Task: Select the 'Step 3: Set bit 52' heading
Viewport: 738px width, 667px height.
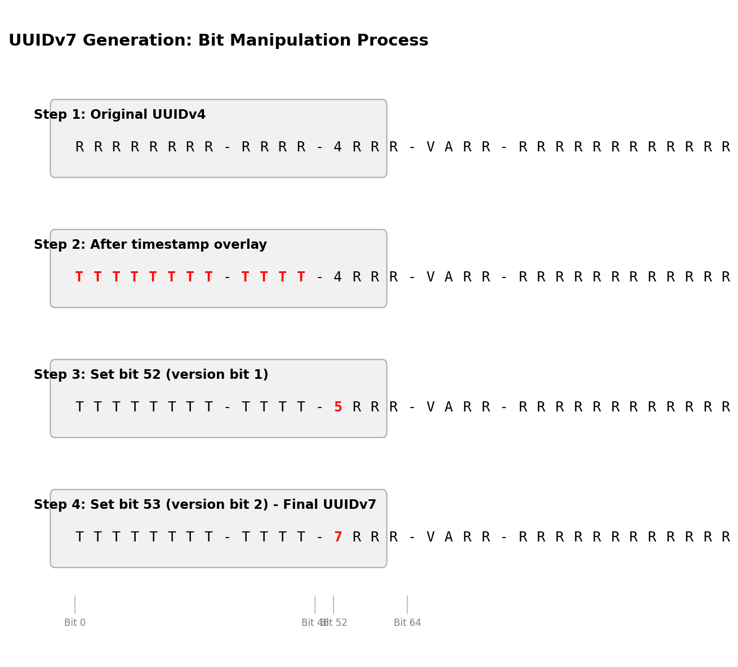Action: pos(151,375)
